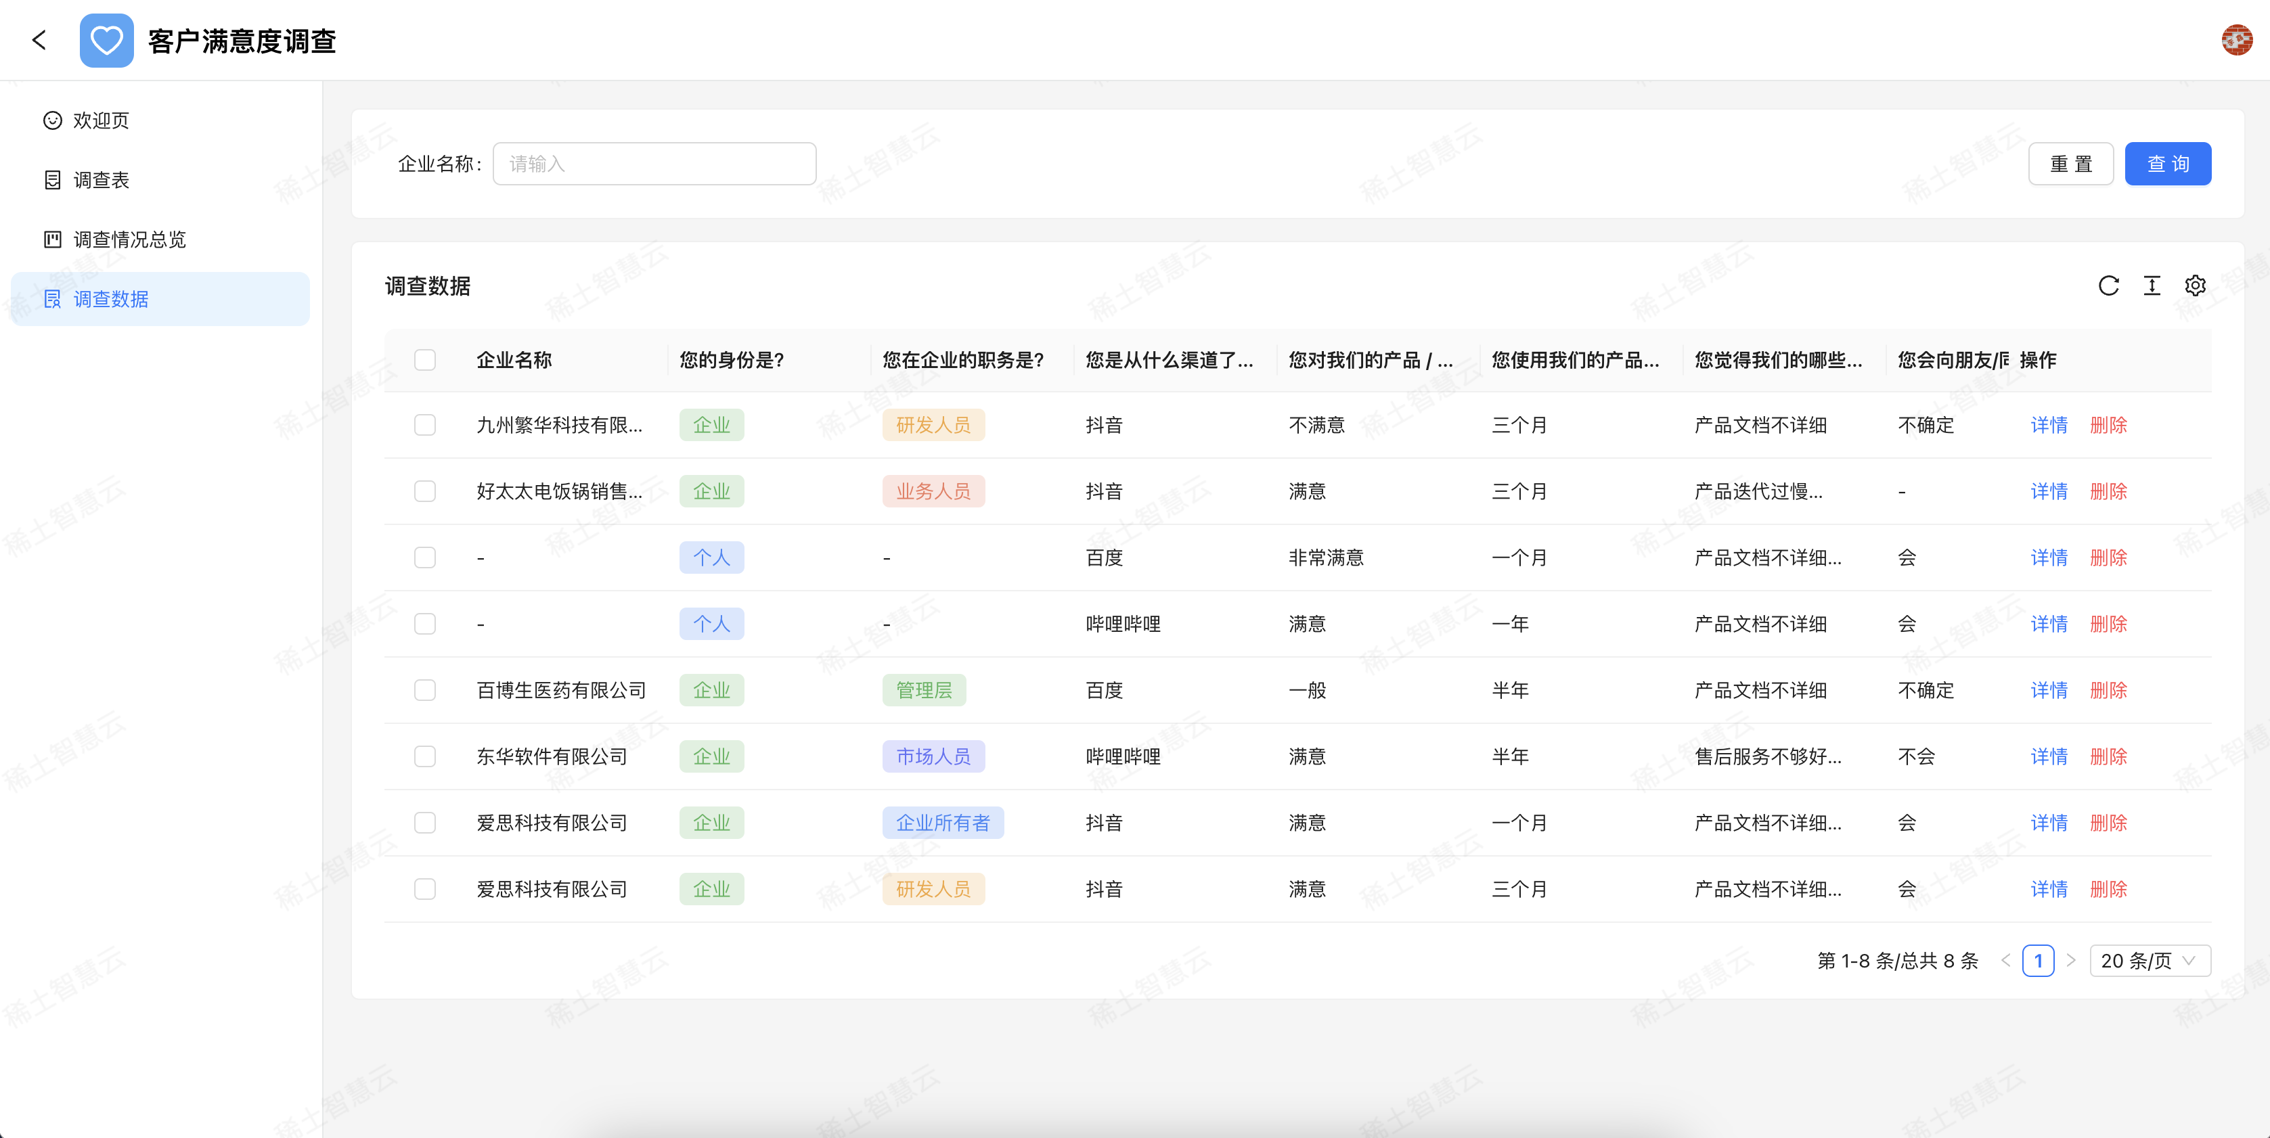
Task: Check the 九州繁华科技 row checkbox
Action: [425, 424]
